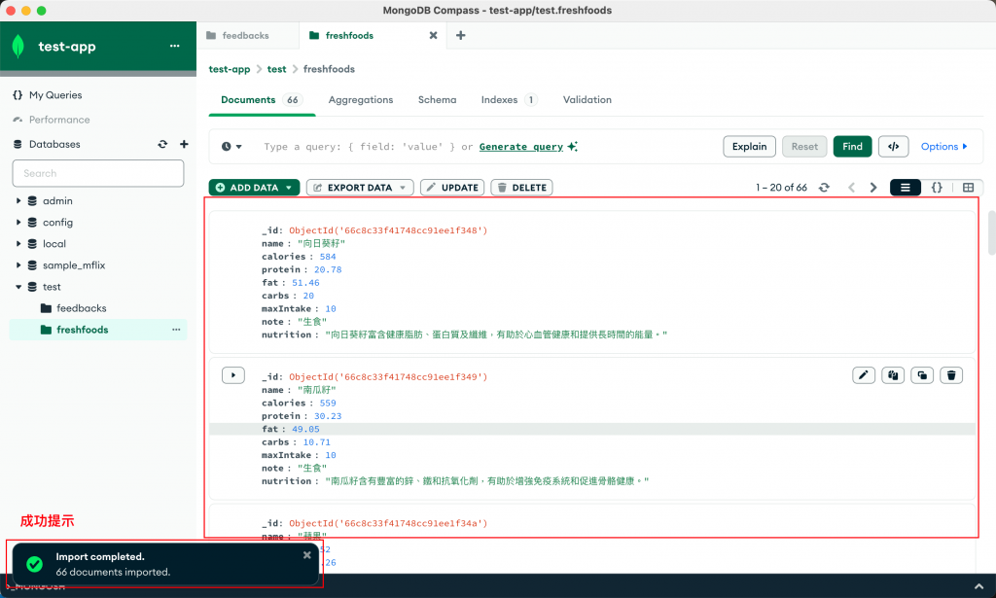
Task: Clone the 南瓜籽 document
Action: (922, 375)
